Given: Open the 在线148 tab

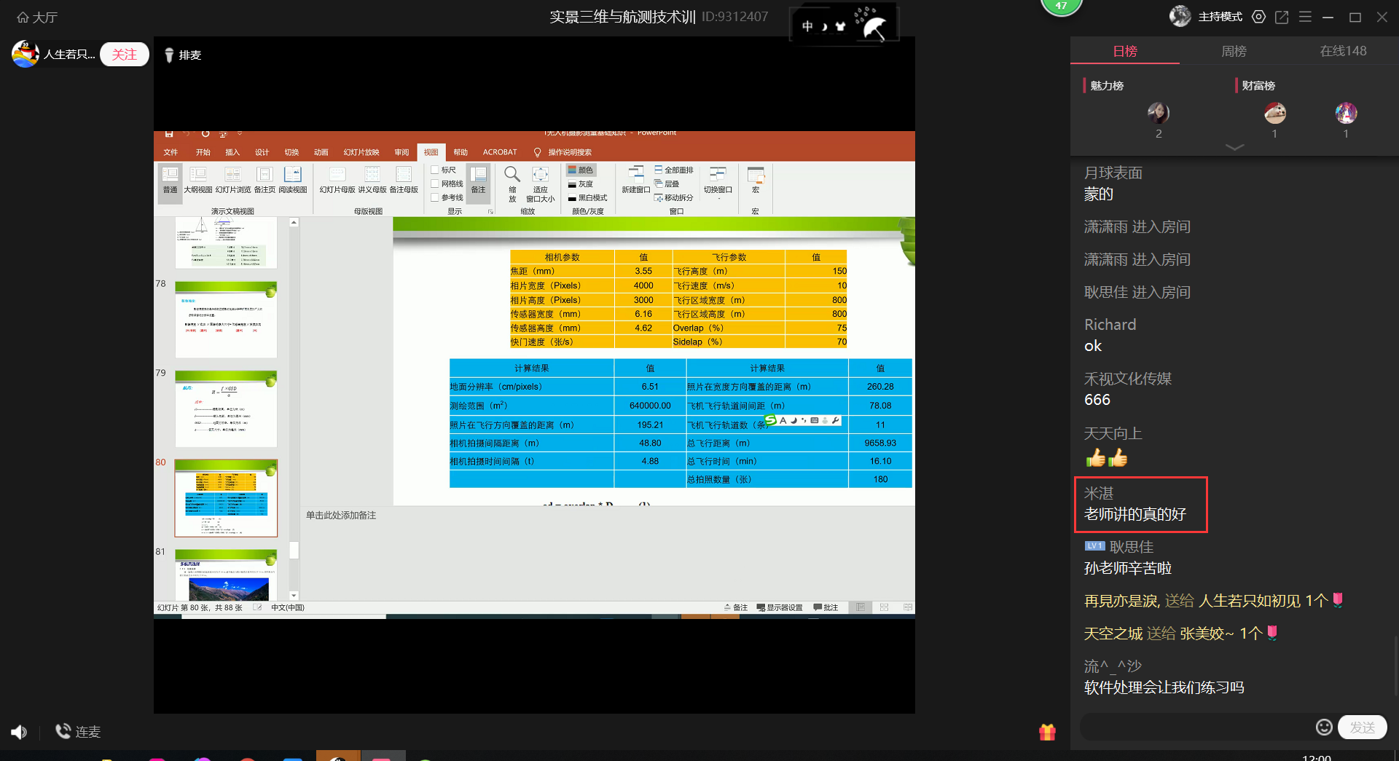Looking at the screenshot, I should pos(1343,51).
